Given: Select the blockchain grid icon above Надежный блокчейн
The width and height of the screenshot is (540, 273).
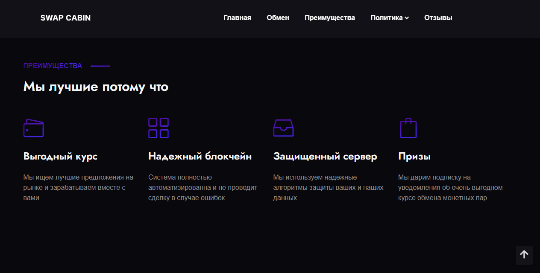Looking at the screenshot, I should [158, 128].
